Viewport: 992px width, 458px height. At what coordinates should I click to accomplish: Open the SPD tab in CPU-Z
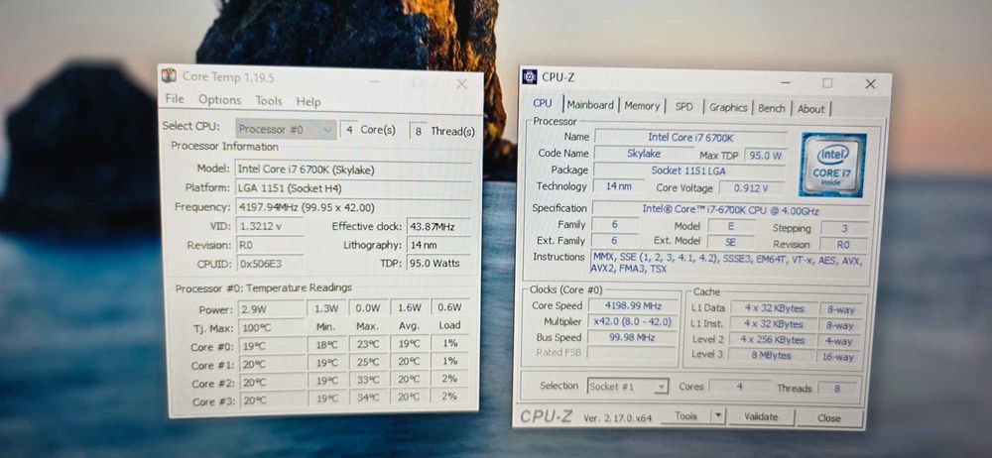point(683,107)
